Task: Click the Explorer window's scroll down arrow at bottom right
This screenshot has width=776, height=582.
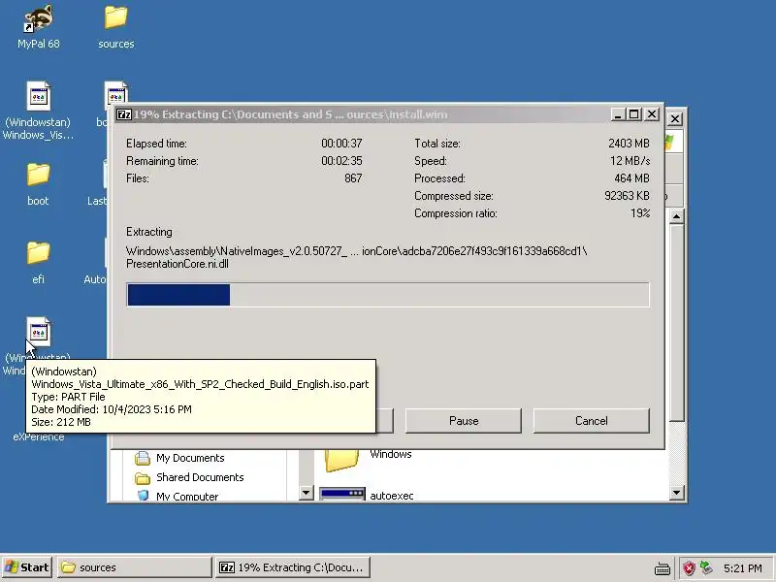Action: pos(676,493)
